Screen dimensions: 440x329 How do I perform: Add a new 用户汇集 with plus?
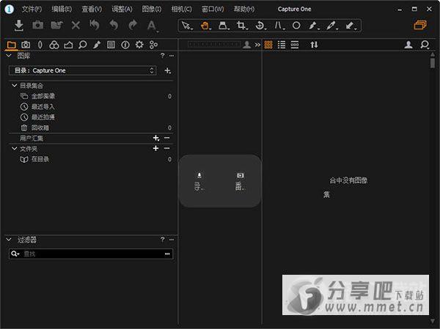click(156, 138)
